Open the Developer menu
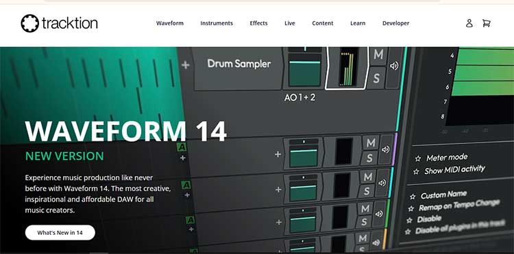Image resolution: width=514 pixels, height=254 pixels. (395, 23)
